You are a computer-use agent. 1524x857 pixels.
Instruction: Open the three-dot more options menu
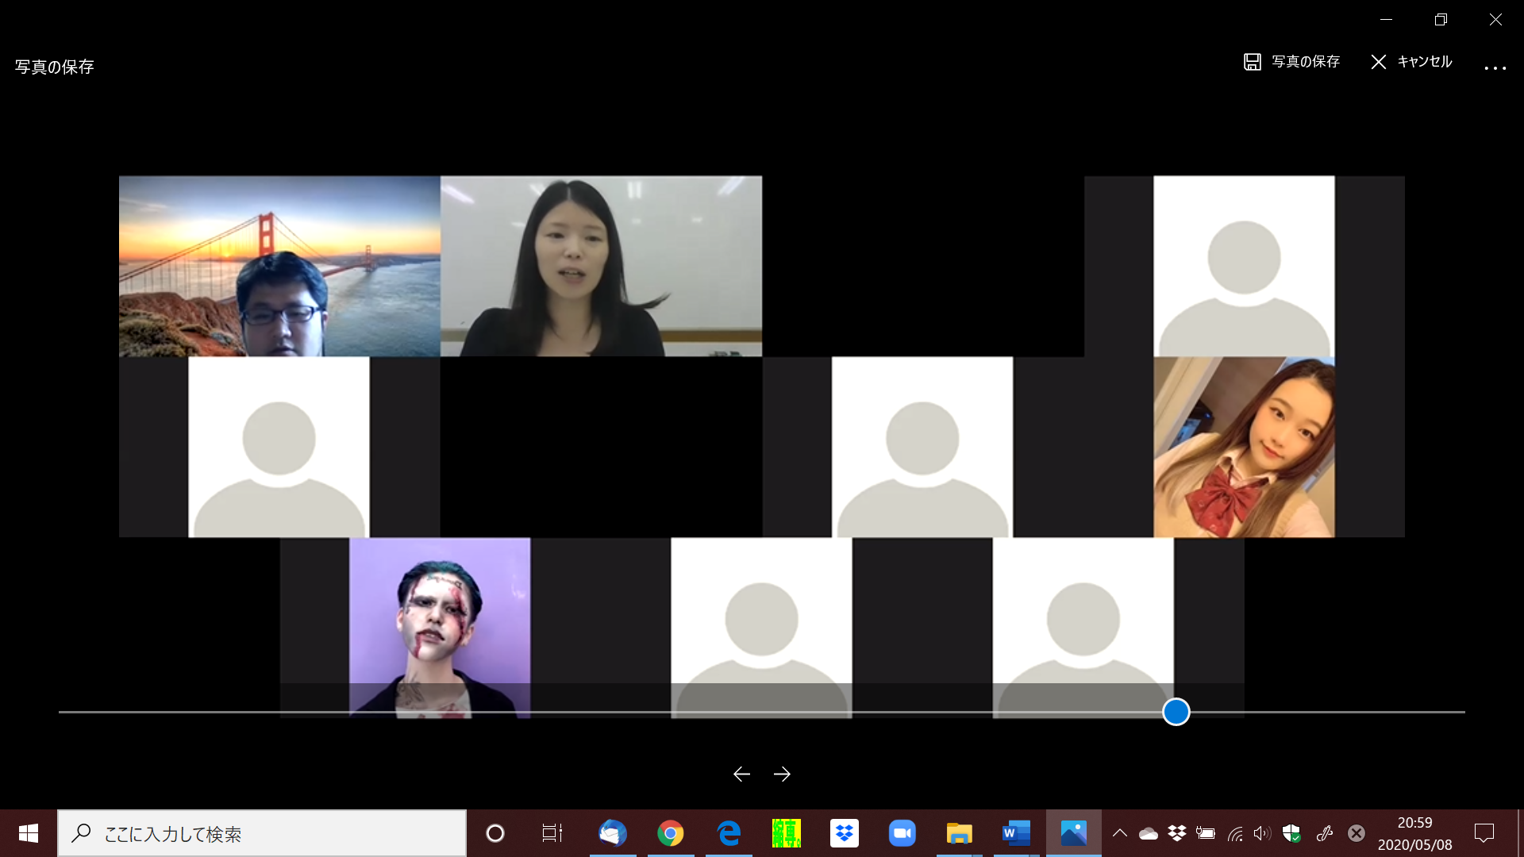(x=1495, y=68)
